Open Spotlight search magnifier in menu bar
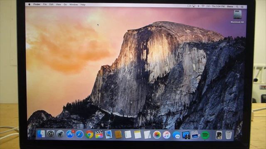 [237, 7]
